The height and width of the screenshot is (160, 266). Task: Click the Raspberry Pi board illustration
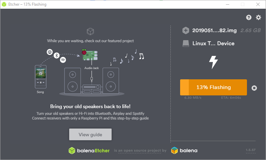pos(90,55)
